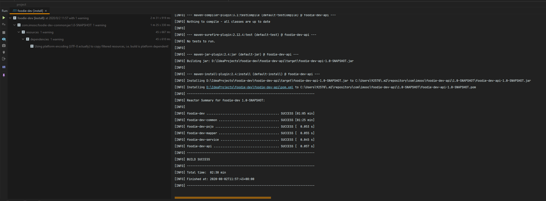Viewport: 546px width, 201px height.
Task: Click foodie-dev-service SUCCESS line
Action: [x=244, y=140]
